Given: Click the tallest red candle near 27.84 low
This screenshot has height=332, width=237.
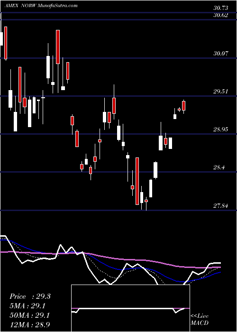Looking at the screenshot, I should (137, 181).
